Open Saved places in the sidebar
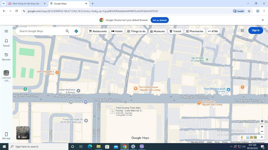Image resolution: width=268 pixels, height=150 pixels. (6, 43)
